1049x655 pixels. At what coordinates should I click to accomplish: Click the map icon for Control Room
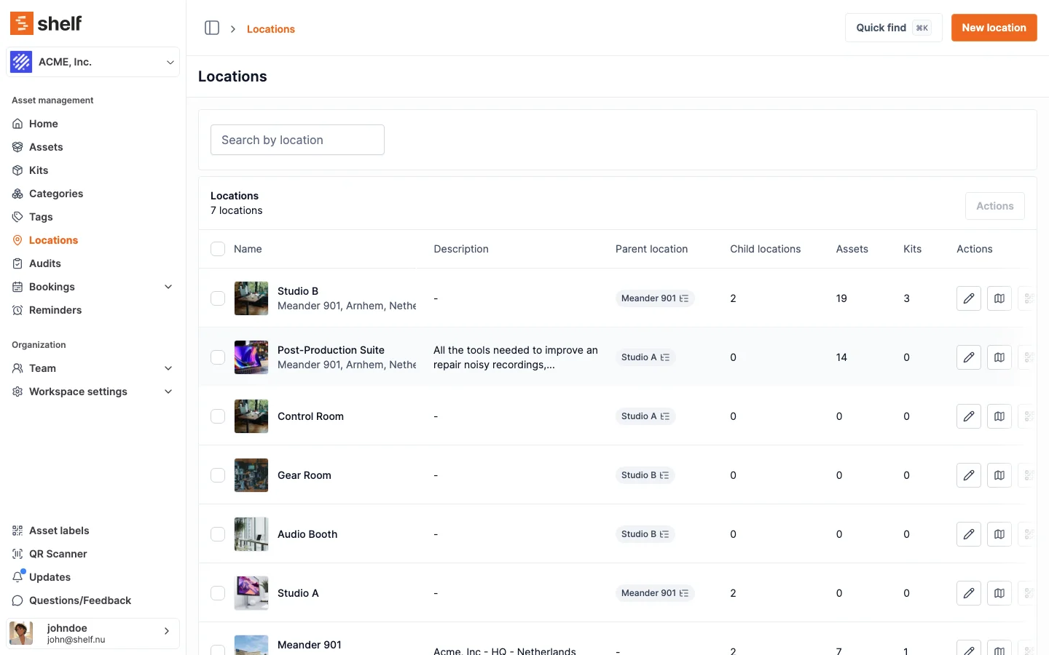click(x=999, y=416)
